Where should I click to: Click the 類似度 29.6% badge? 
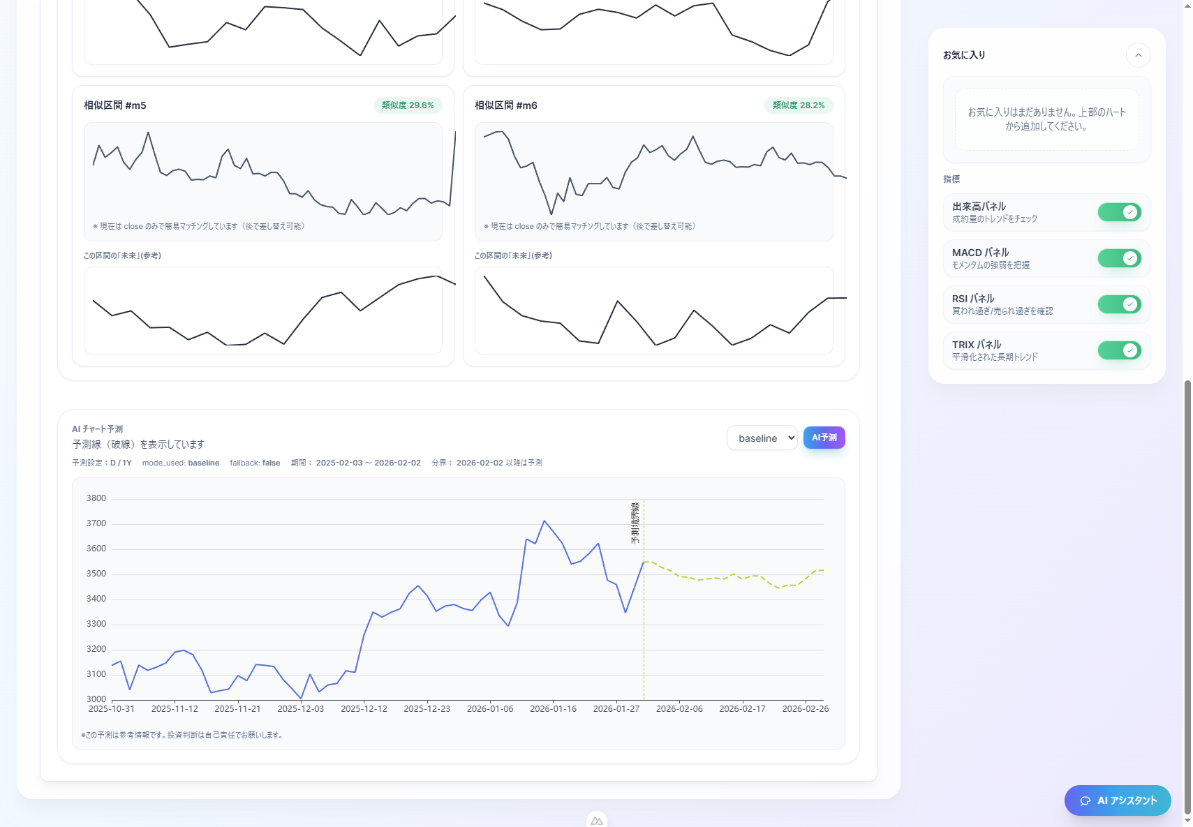[x=408, y=105]
